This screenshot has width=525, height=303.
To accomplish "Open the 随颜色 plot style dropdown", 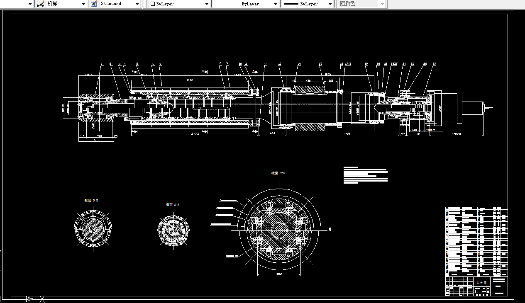I will click(x=383, y=4).
